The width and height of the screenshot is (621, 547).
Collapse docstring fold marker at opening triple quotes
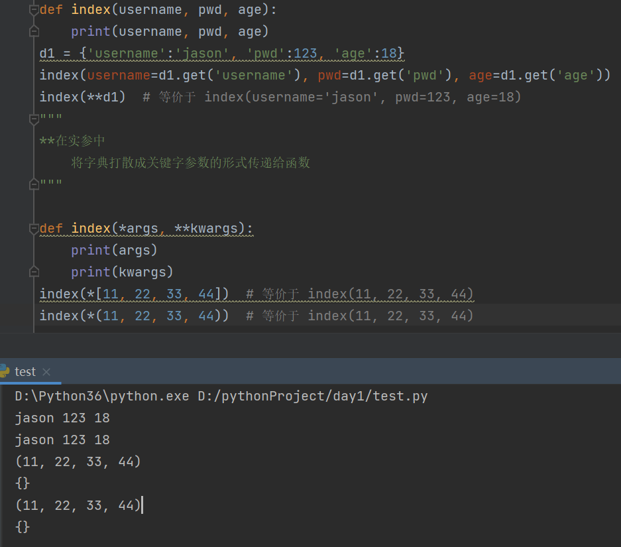[34, 119]
